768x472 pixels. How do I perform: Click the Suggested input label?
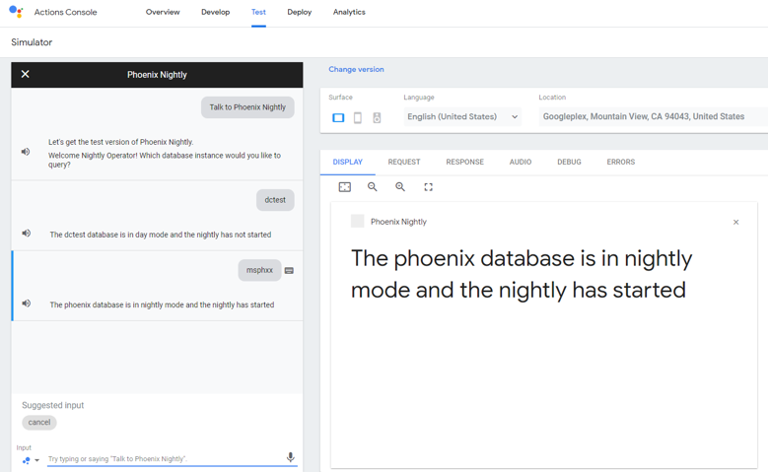(53, 405)
